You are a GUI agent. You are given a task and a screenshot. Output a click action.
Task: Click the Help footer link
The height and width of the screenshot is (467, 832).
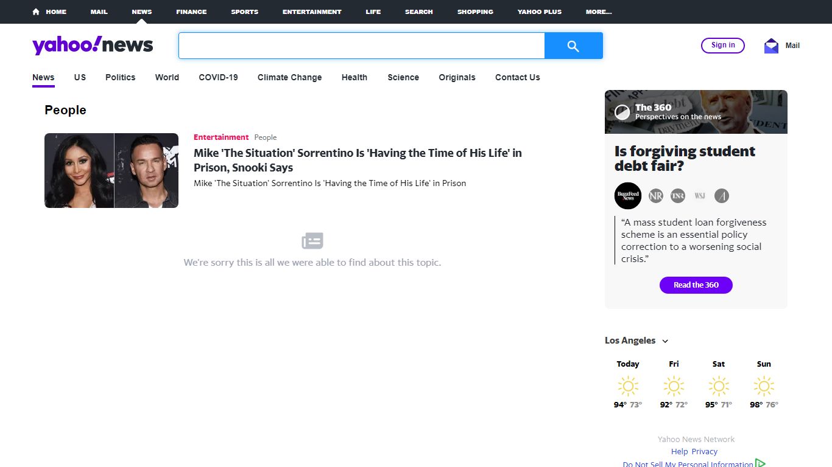click(x=679, y=451)
